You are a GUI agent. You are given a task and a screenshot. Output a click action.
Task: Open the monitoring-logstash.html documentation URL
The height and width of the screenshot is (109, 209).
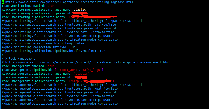(69, 2)
